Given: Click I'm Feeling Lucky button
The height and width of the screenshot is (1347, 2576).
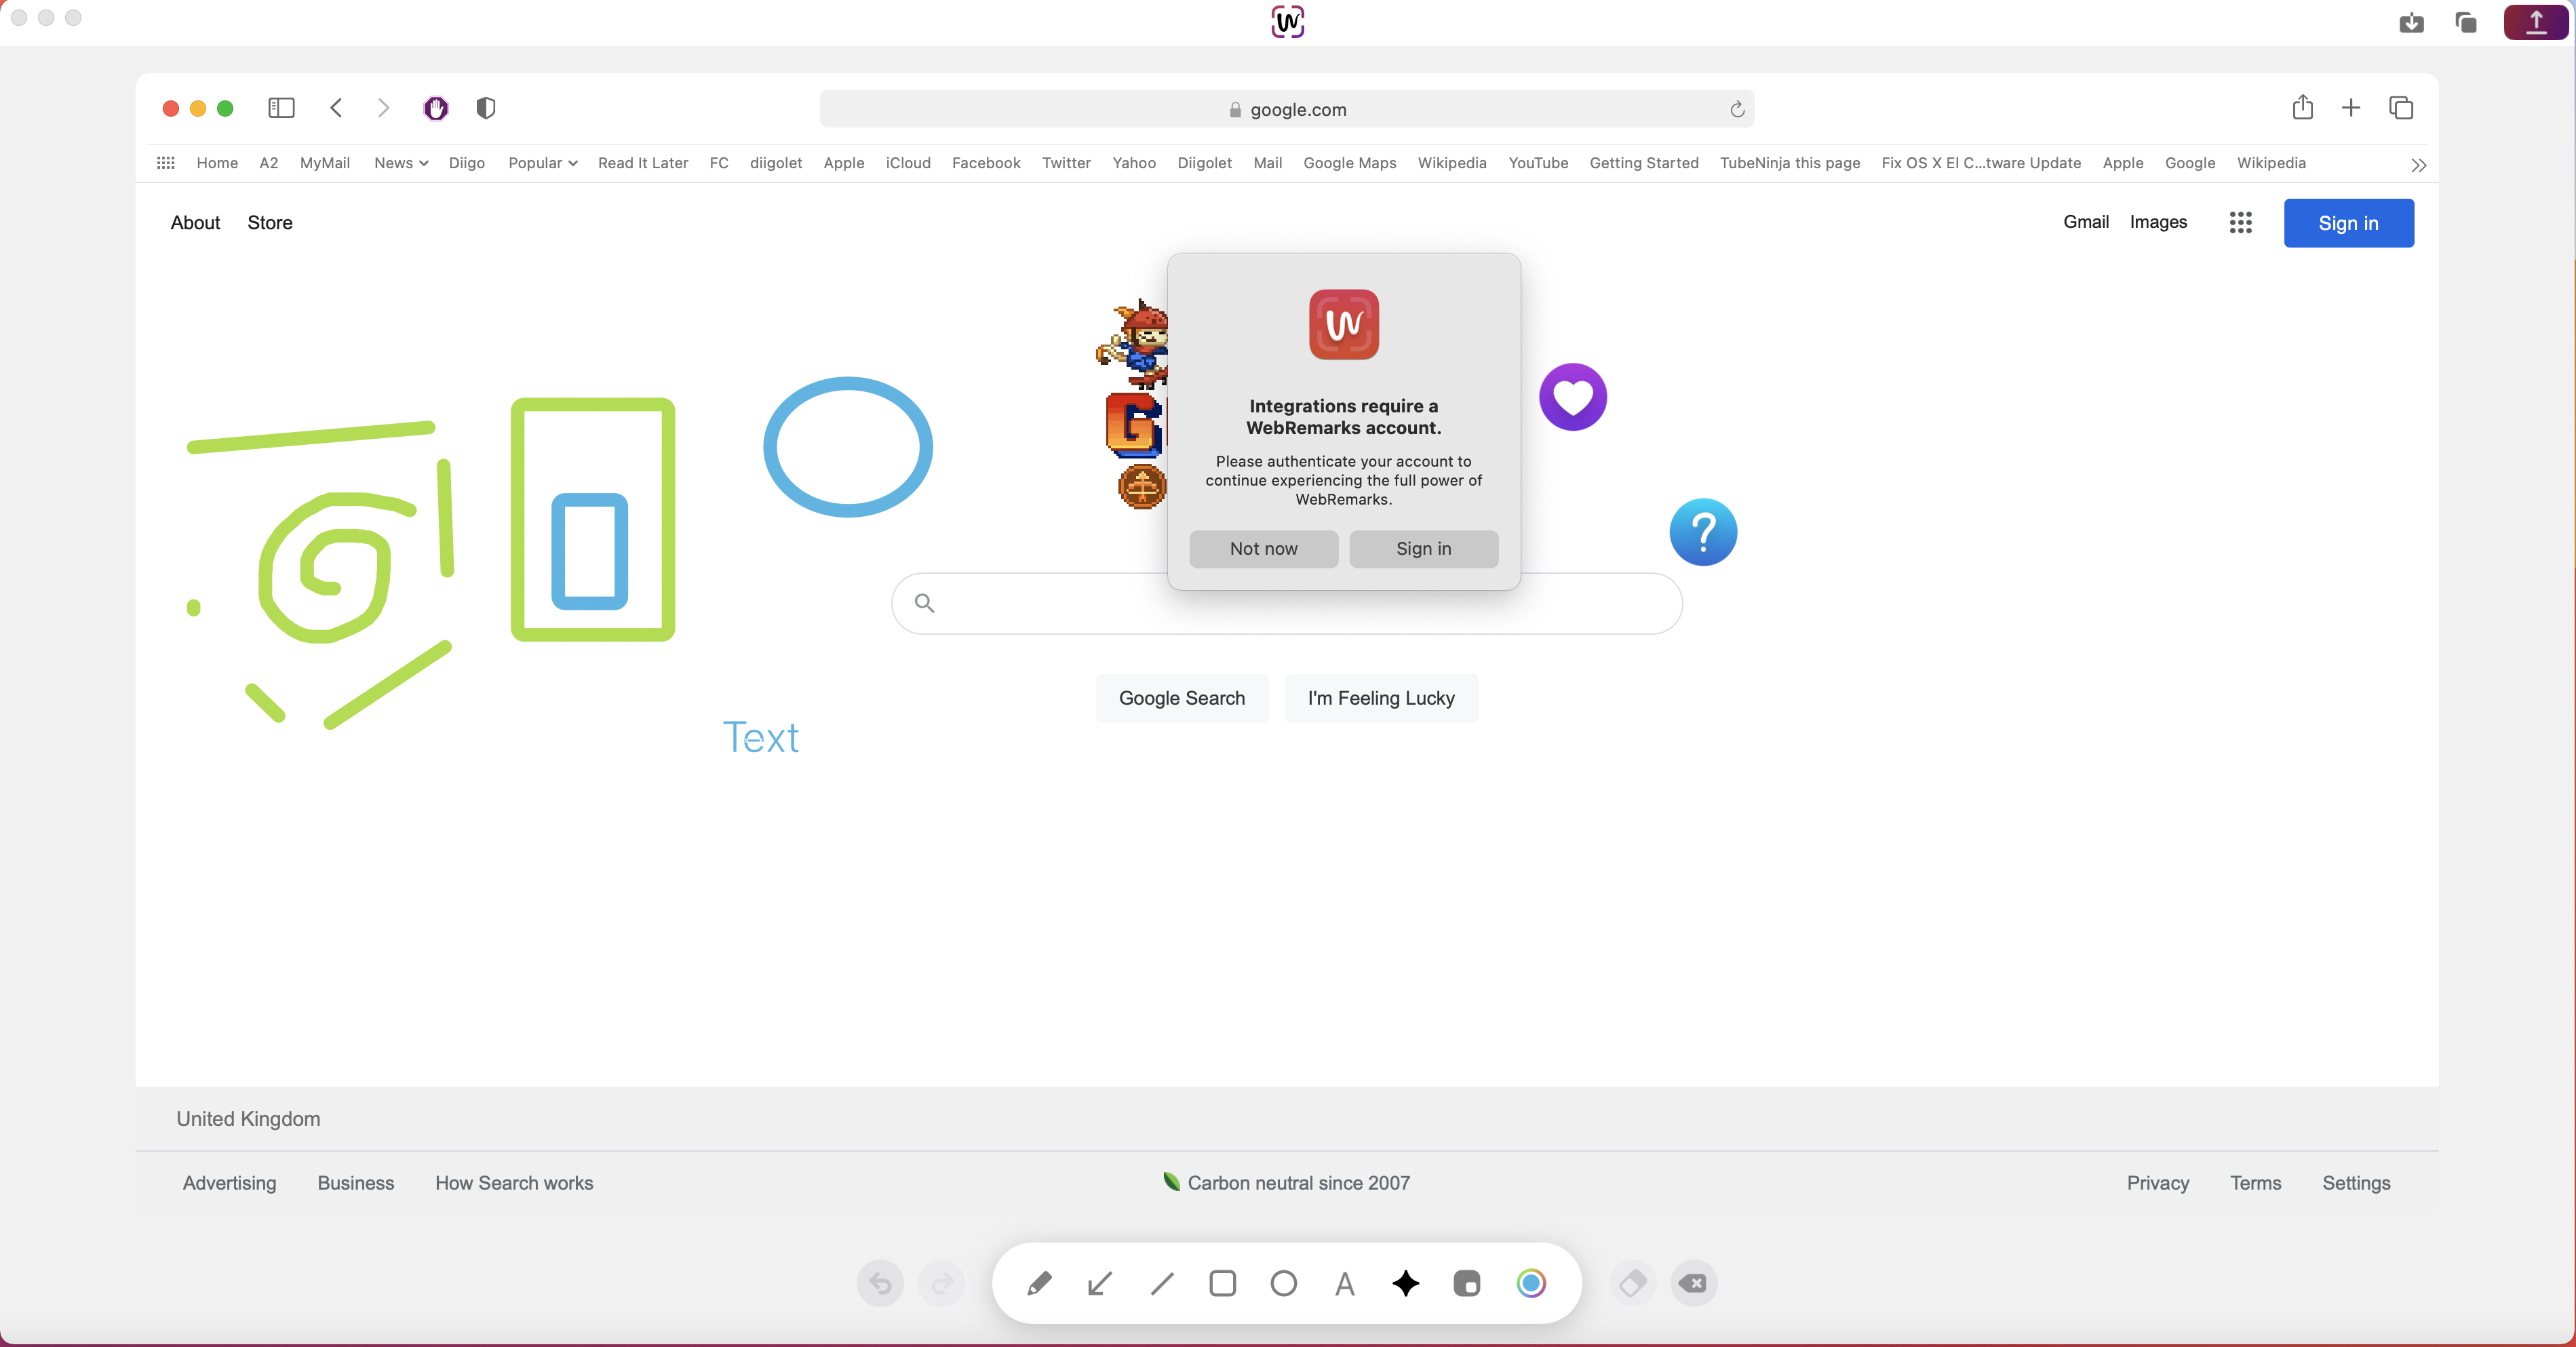Looking at the screenshot, I should pyautogui.click(x=1381, y=698).
